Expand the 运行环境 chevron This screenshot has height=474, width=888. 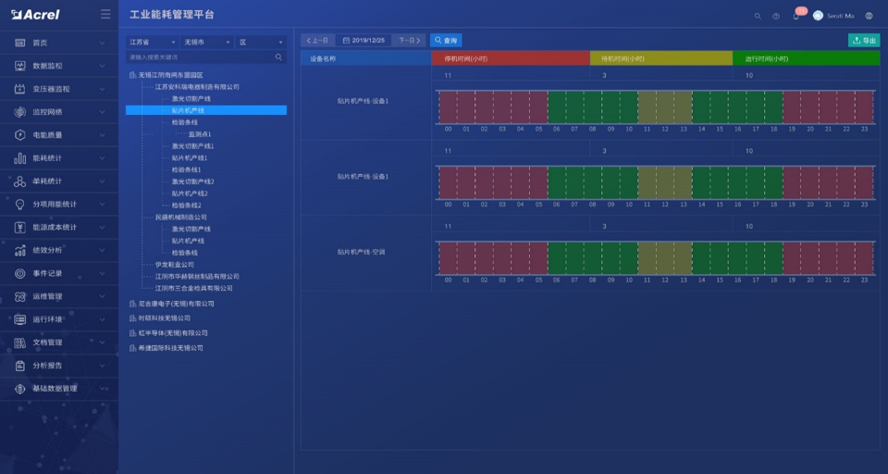(102, 319)
